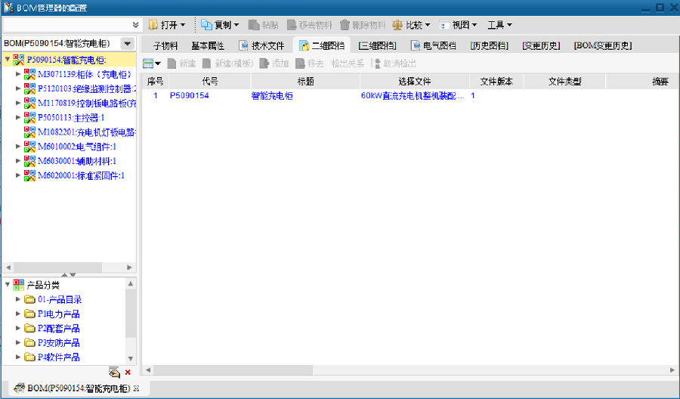Expand the 01-产品目录 folder
This screenshot has width=680, height=399.
tap(18, 299)
